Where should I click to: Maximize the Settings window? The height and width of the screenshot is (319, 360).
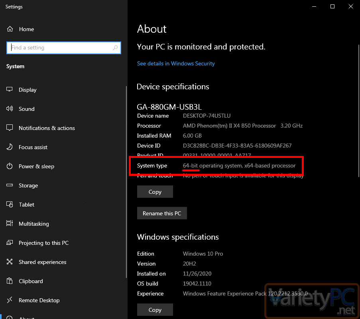pos(332,6)
